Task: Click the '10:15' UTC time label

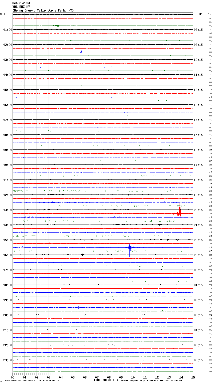Action: pyautogui.click(x=198, y=60)
